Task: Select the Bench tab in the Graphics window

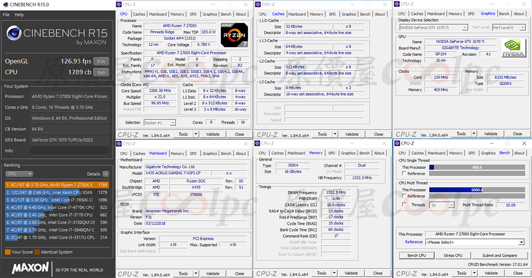Action: (x=504, y=14)
